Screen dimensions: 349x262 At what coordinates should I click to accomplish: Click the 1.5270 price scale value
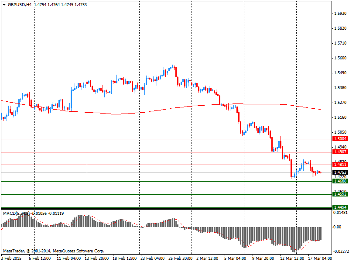click(x=340, y=103)
